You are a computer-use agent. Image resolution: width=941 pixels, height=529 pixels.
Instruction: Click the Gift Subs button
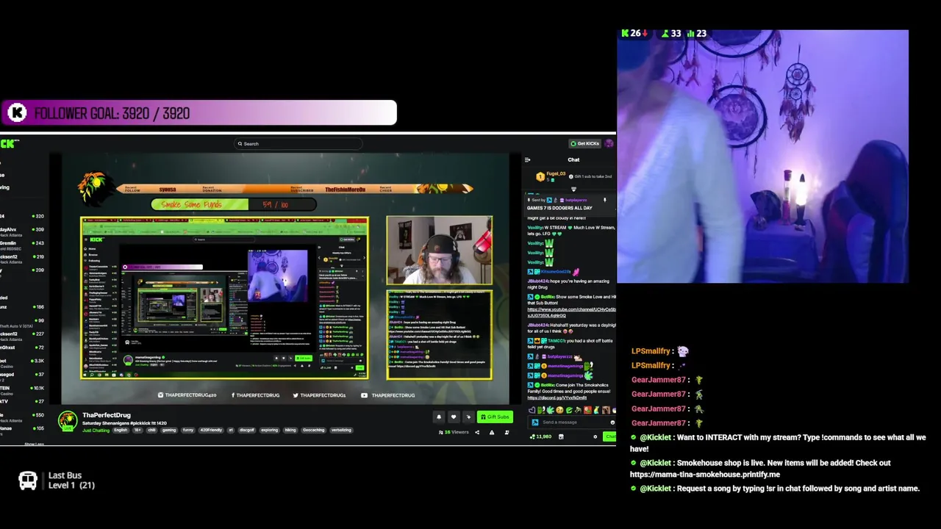coord(495,417)
